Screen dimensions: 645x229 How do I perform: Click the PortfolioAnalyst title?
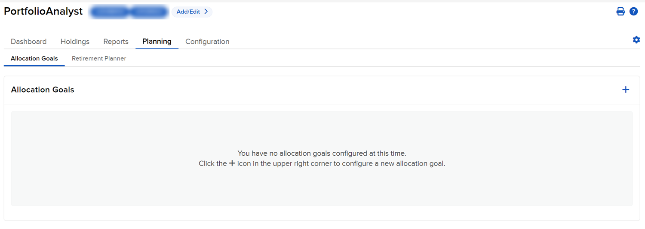[x=43, y=12]
